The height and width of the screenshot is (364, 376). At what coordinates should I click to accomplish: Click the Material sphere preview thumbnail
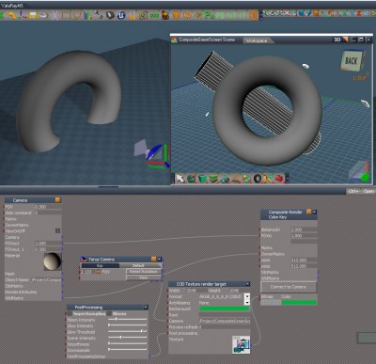53,261
